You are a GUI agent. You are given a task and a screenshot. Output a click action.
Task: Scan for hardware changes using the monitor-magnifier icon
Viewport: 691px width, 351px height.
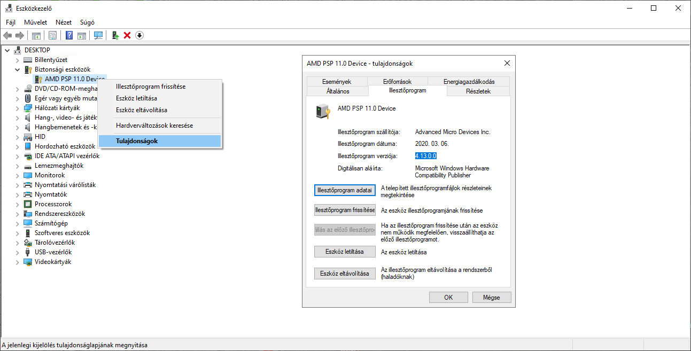pyautogui.click(x=98, y=35)
